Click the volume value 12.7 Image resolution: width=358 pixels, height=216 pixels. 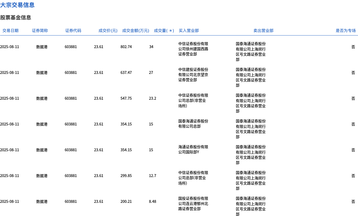coord(153,176)
